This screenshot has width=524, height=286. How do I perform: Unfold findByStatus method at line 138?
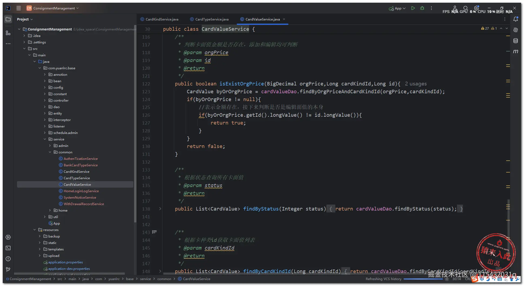pyautogui.click(x=160, y=209)
